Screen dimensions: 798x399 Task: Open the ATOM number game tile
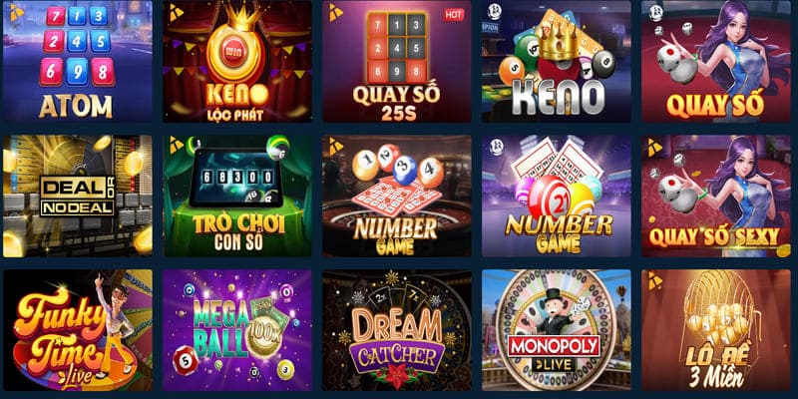coord(78,61)
